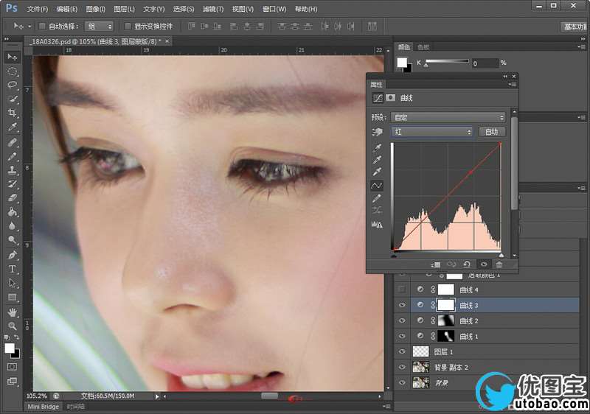The image size is (590, 414).
Task: Clip adjustment to layer below icon
Action: pos(436,264)
